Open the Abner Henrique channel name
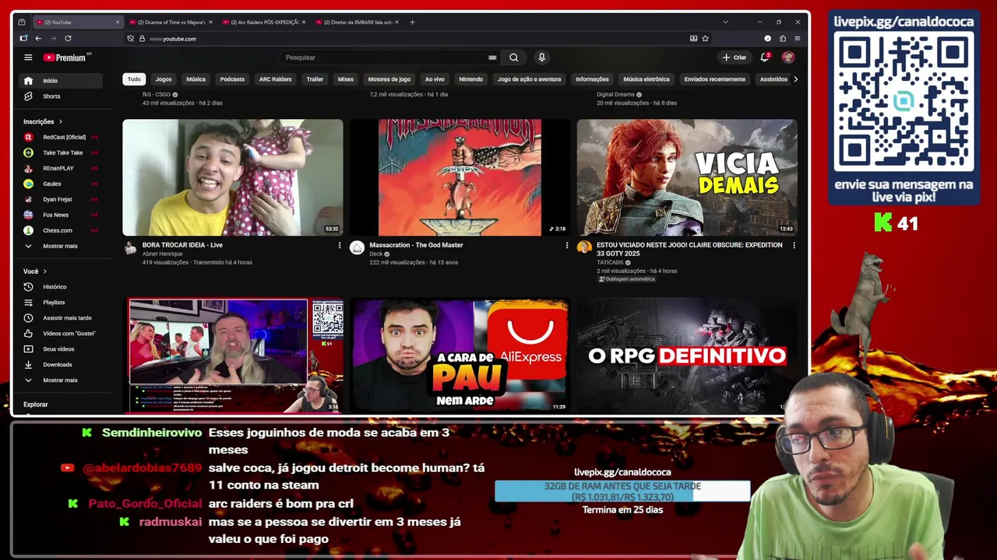 click(162, 254)
